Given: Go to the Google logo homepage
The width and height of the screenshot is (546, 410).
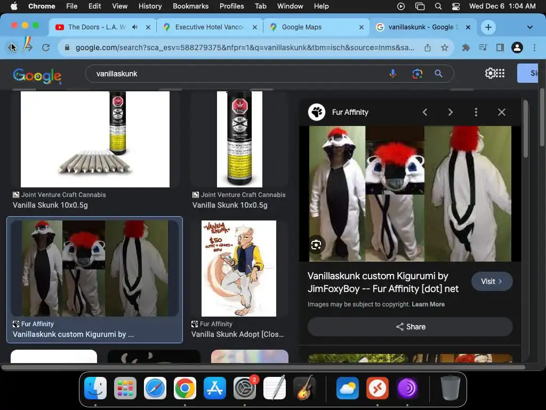Looking at the screenshot, I should click(x=37, y=75).
